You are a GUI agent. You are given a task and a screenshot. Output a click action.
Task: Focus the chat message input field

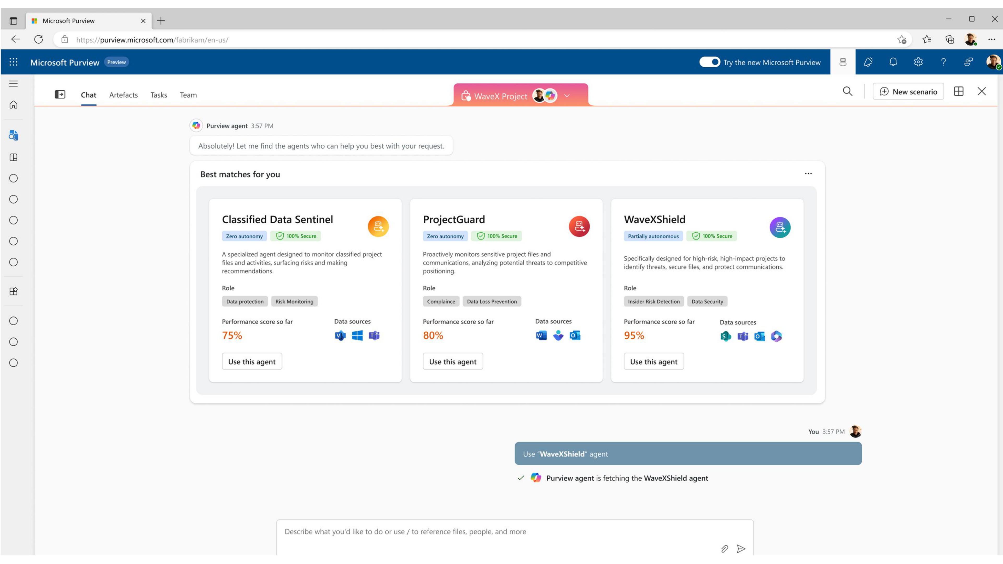click(515, 538)
